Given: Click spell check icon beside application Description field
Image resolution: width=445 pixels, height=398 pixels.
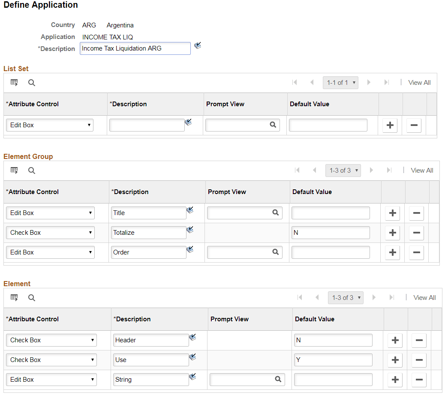Looking at the screenshot, I should (198, 45).
